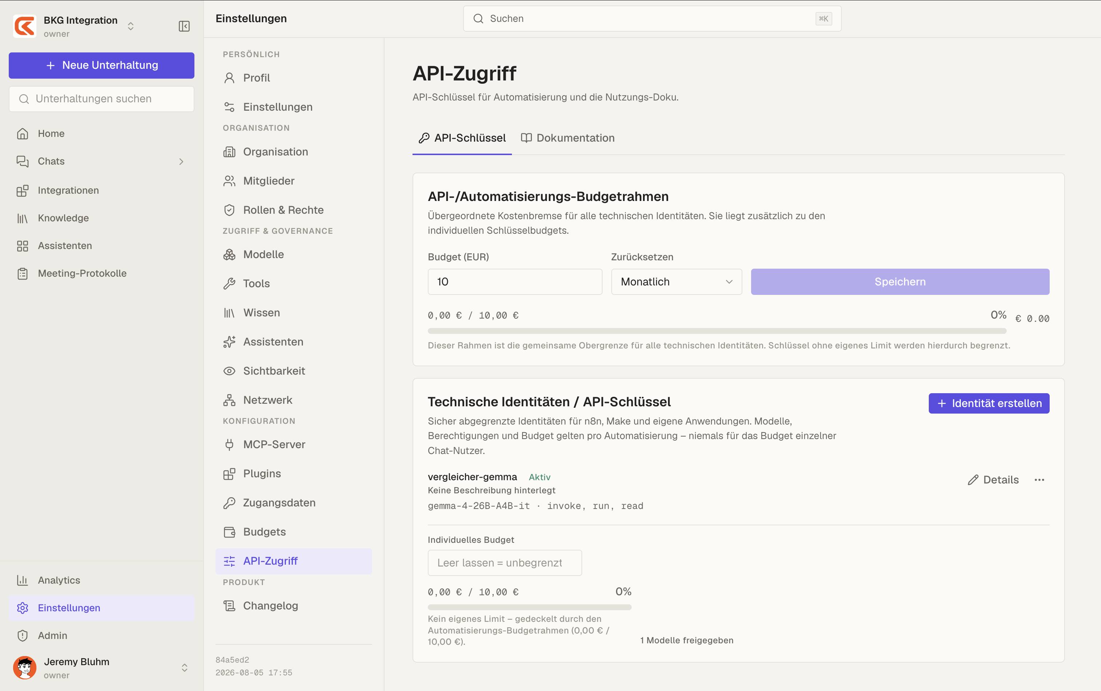Expand the Chats submenu chevron
The height and width of the screenshot is (691, 1101).
click(181, 161)
